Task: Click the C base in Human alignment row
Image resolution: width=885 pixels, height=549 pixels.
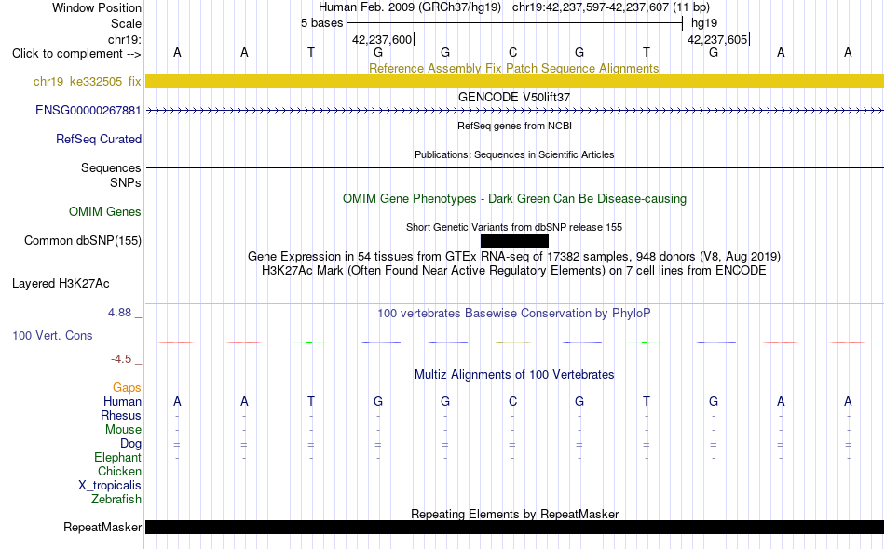Action: pyautogui.click(x=512, y=401)
